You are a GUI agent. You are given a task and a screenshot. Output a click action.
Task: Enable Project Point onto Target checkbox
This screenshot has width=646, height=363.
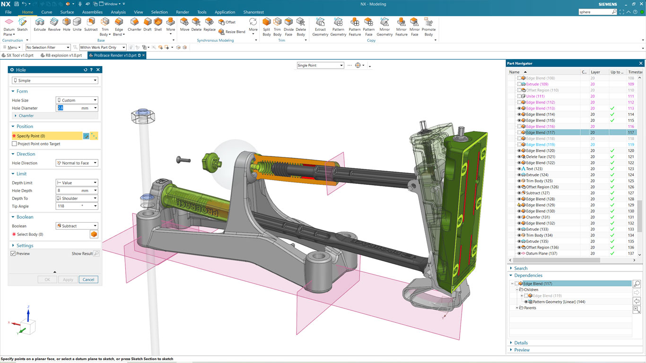(14, 144)
